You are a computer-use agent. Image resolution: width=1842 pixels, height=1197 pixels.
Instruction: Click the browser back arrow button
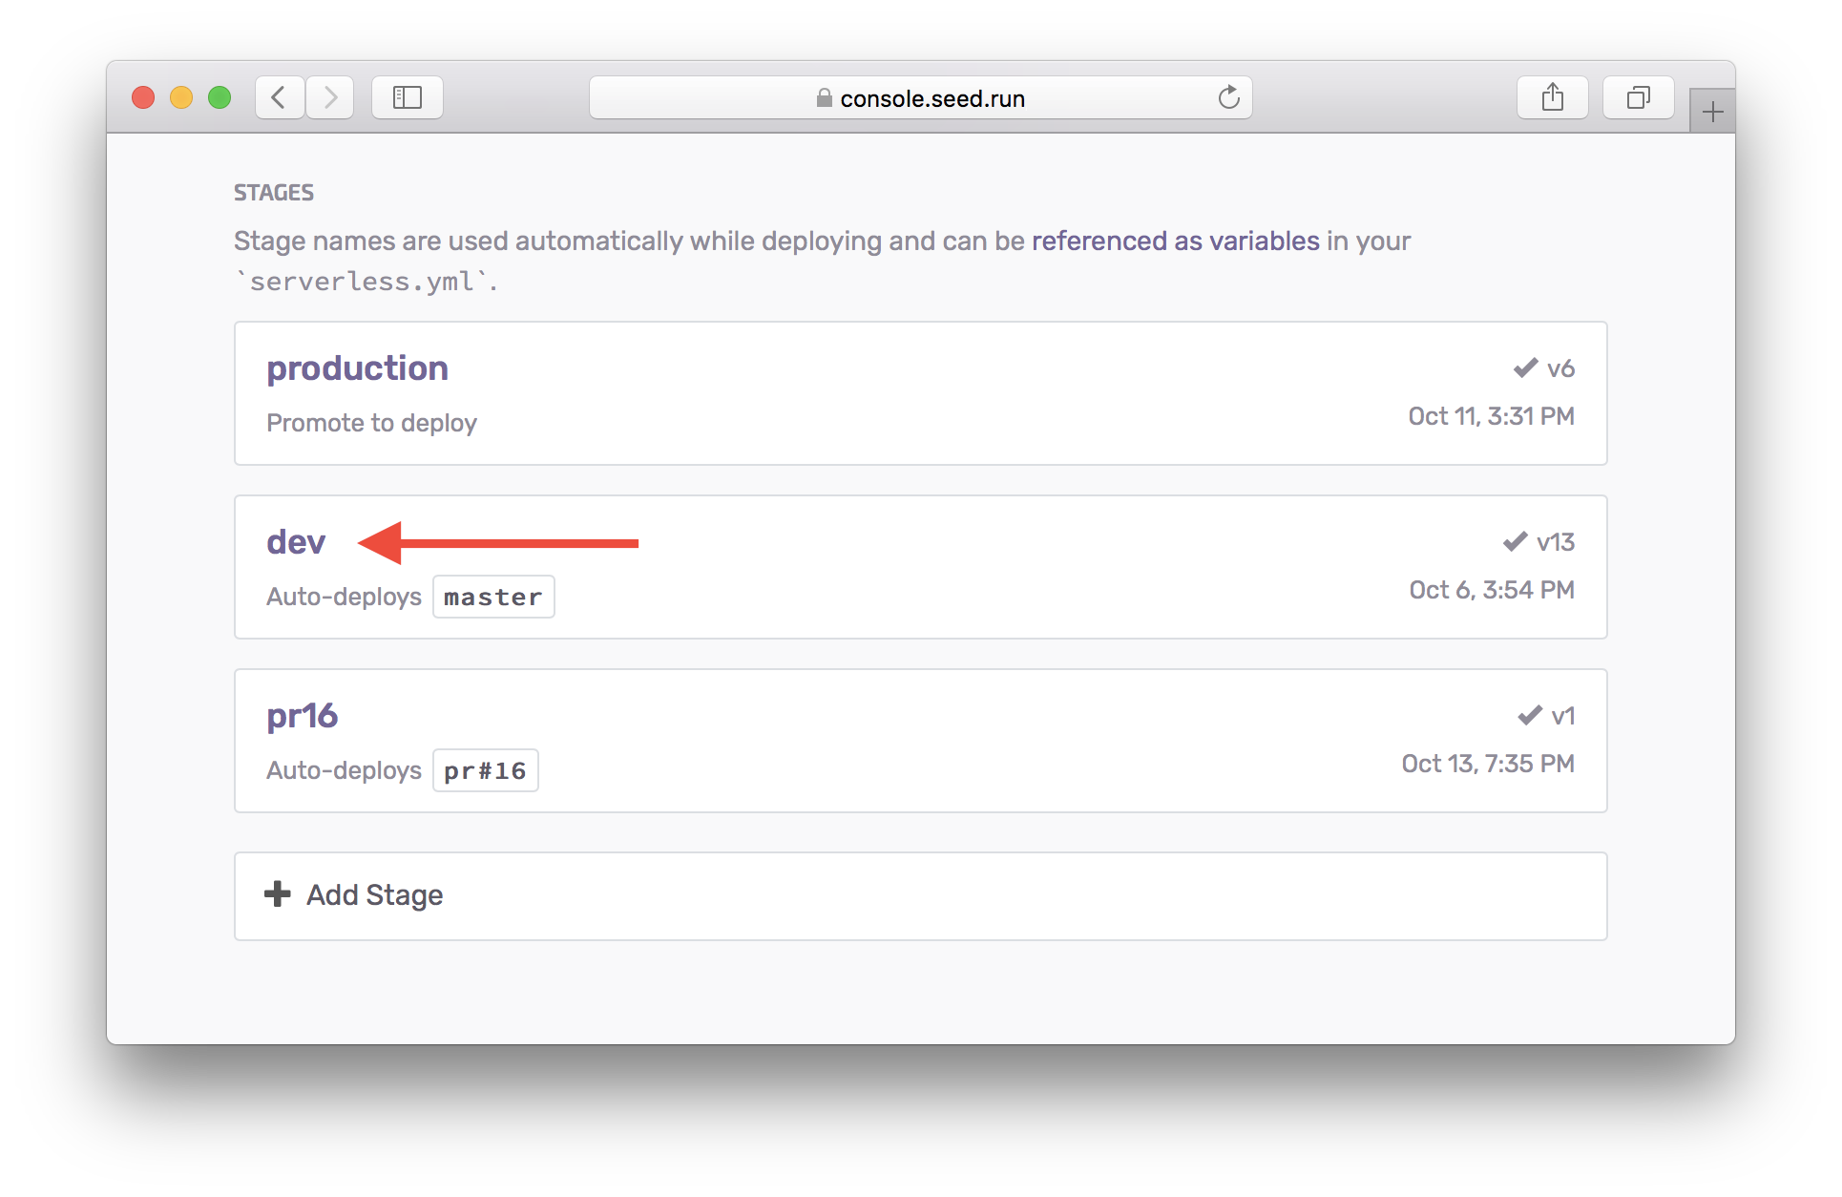[x=279, y=97]
